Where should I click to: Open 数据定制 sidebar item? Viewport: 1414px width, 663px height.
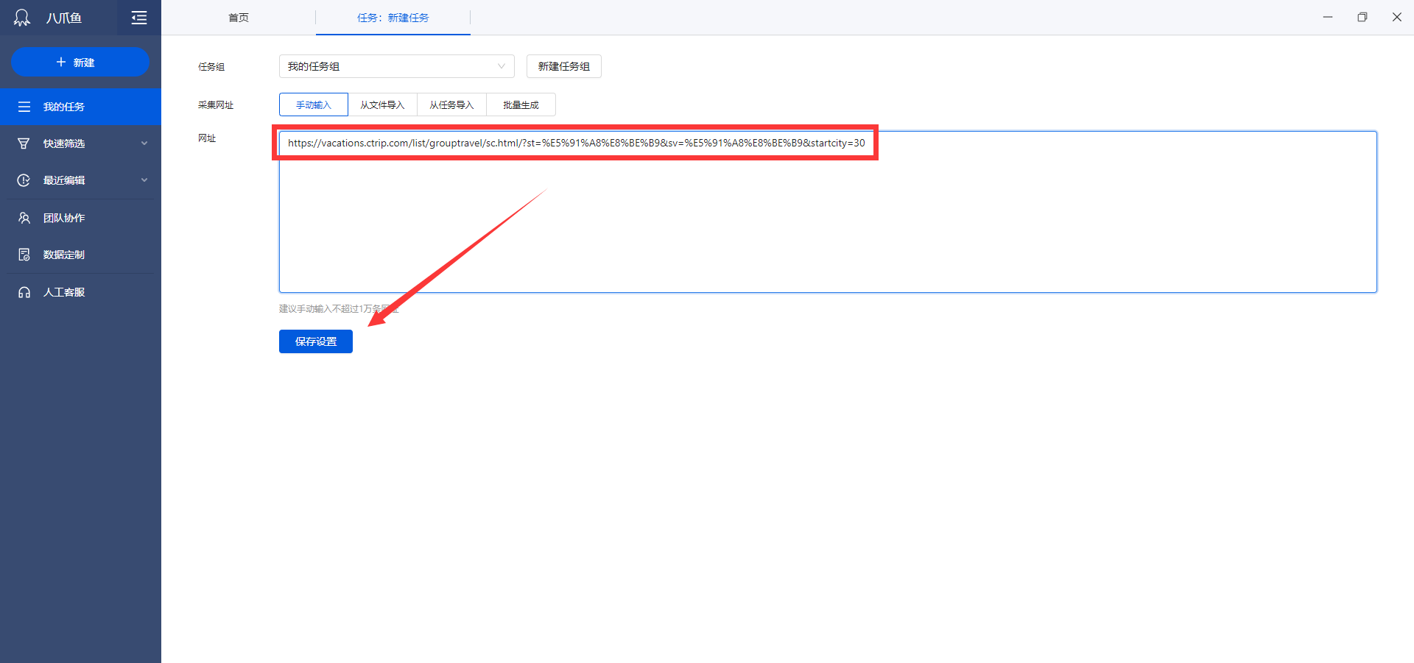tap(80, 255)
